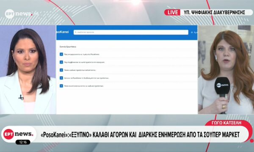The width and height of the screenshot is (254, 152).
Task: Click the PosoKanei search input field
Action: [131, 33]
